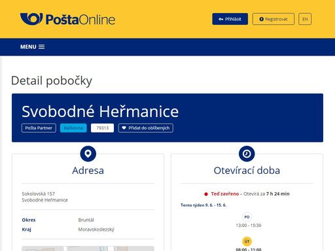This screenshot has height=251, width=335.
Task: Open the map thumbnail under address
Action: tap(88, 248)
